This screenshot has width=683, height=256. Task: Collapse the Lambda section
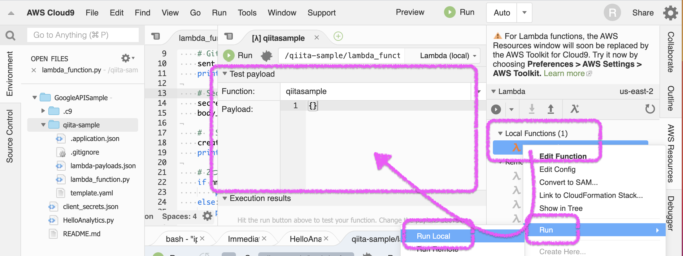pos(494,92)
